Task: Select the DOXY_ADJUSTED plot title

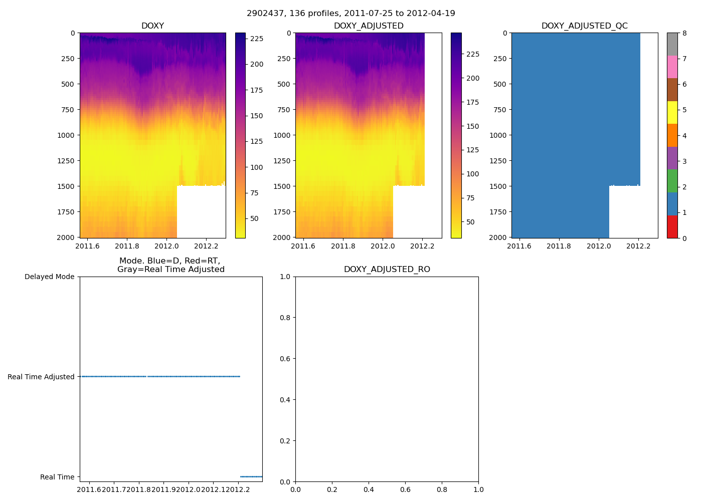Action: coord(369,26)
